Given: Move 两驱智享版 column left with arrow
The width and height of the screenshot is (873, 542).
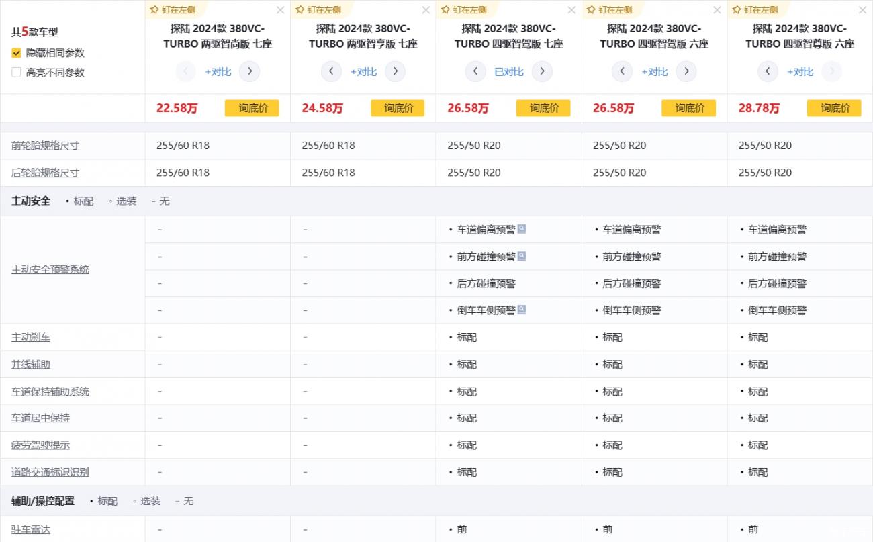Looking at the screenshot, I should click(x=331, y=71).
